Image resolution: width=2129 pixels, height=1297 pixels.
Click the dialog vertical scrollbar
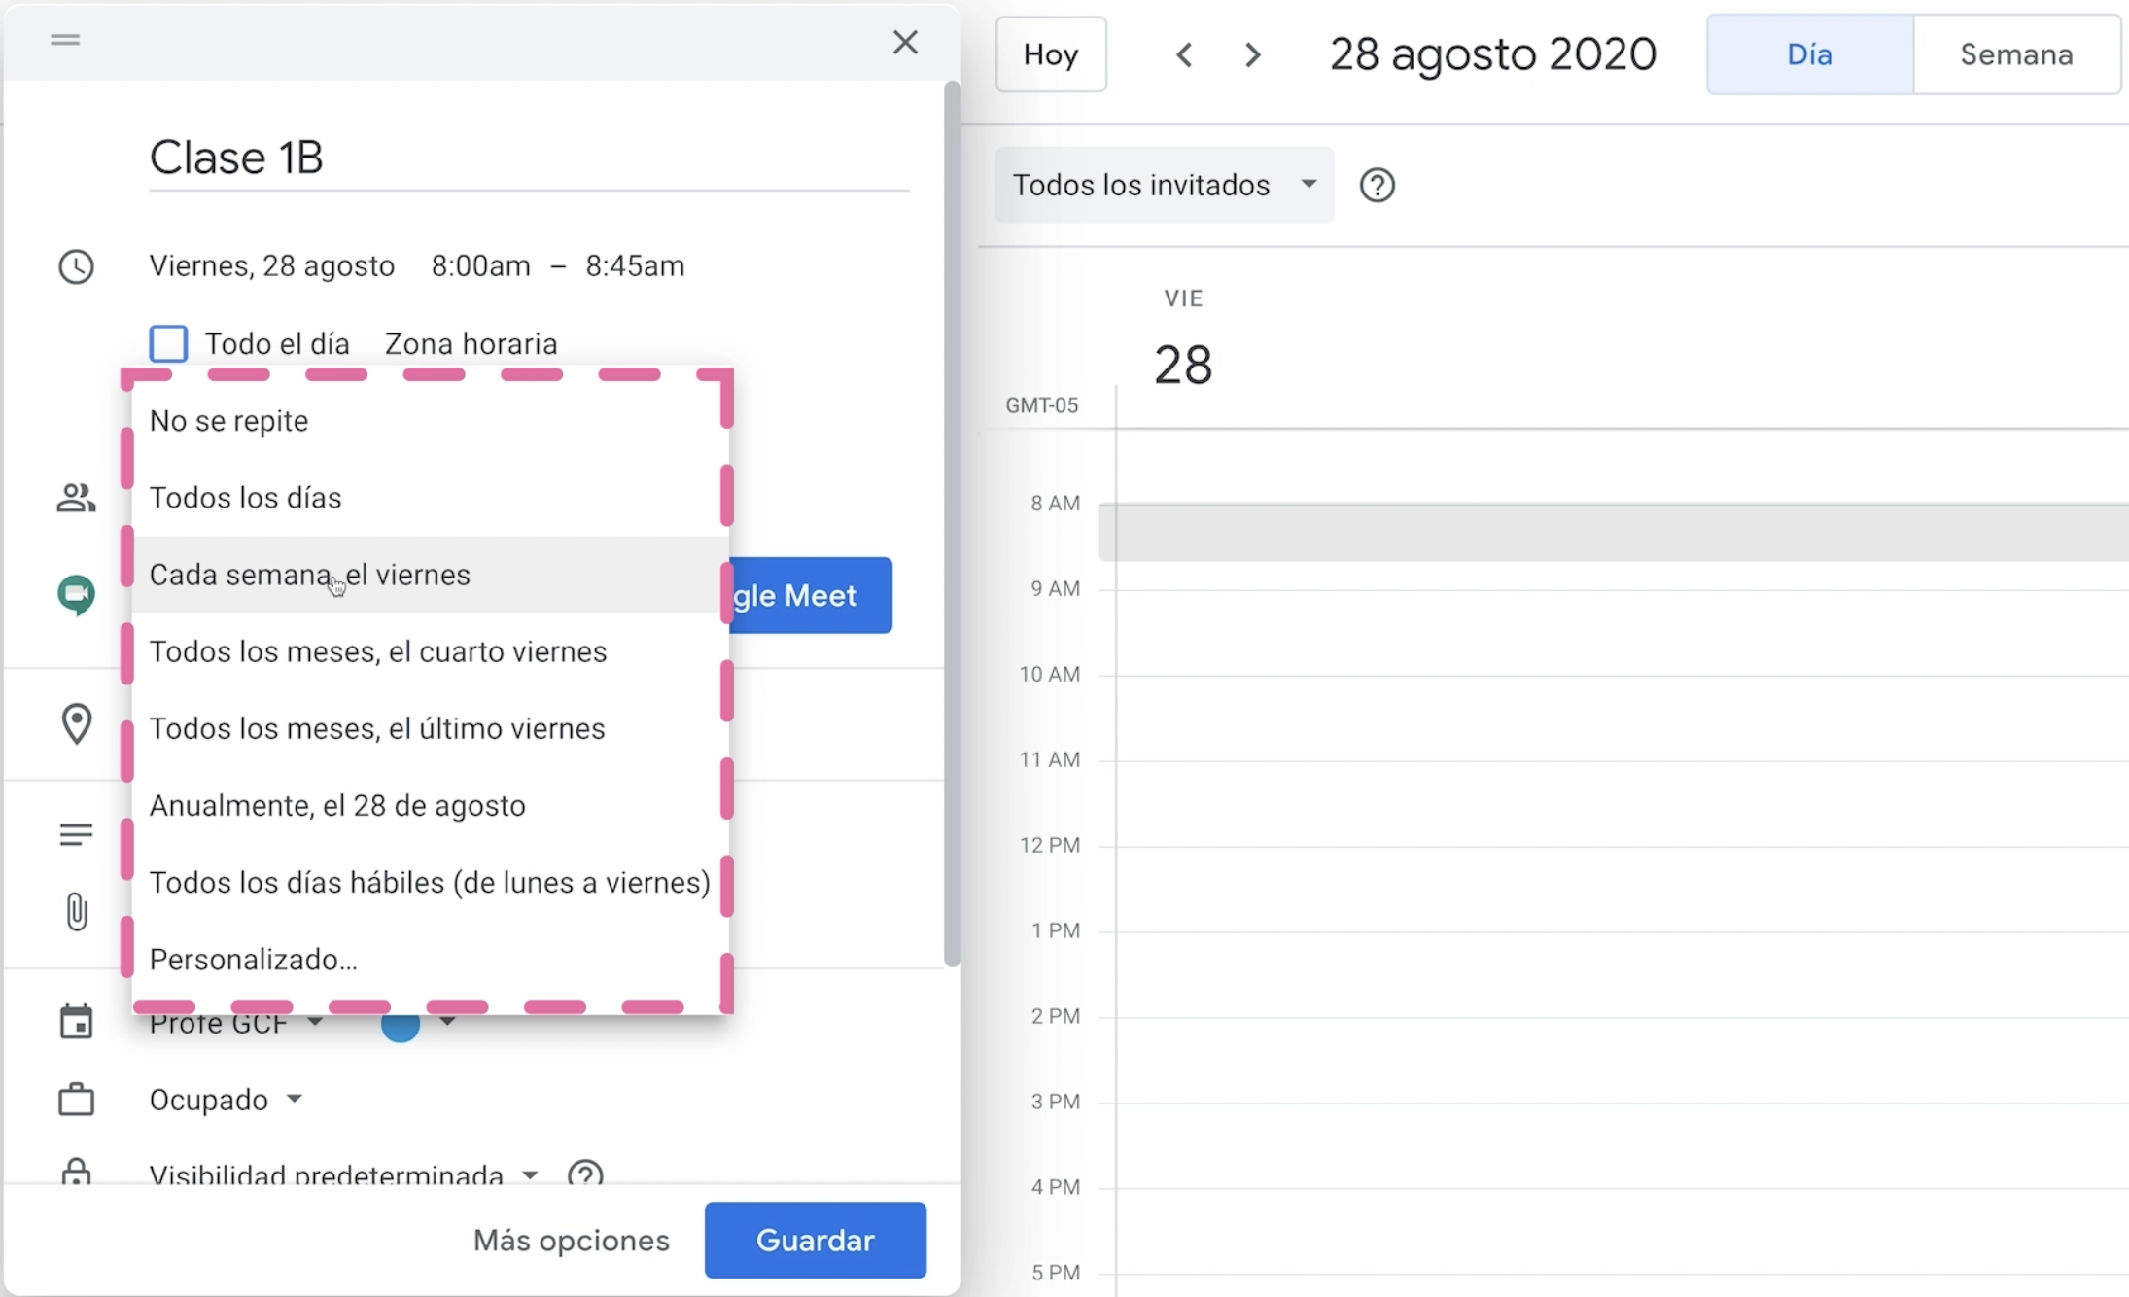point(953,525)
